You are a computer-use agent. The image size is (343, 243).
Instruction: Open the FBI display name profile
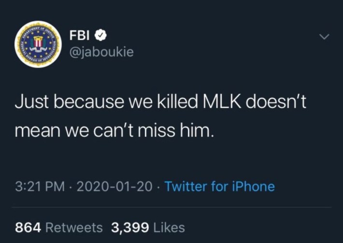click(x=80, y=35)
